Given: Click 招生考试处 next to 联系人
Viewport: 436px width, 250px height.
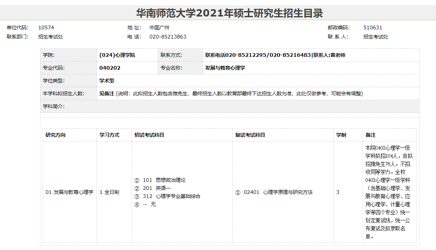Looking at the screenshot, I should 376,37.
